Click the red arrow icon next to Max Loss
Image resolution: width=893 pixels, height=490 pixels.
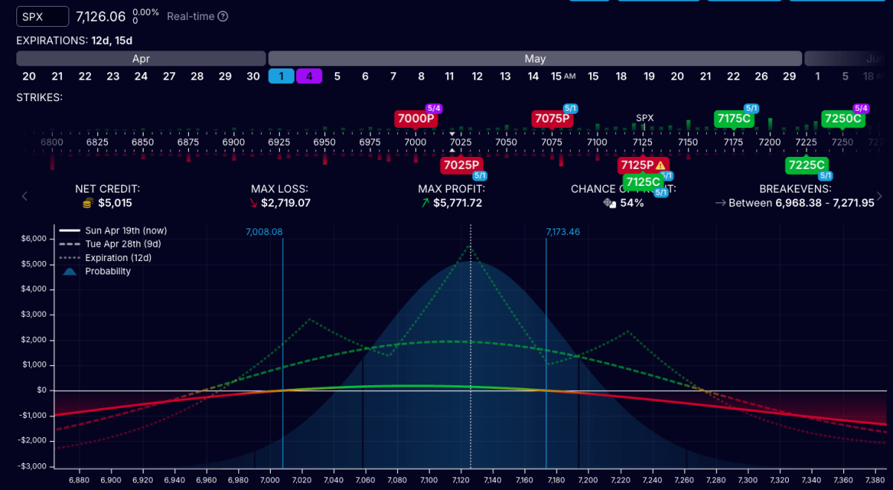coord(252,202)
